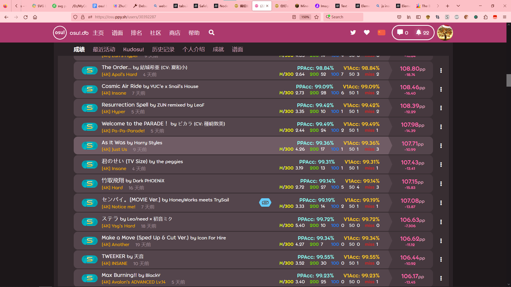Click the user avatar tree picture
The image size is (511, 287).
[x=445, y=33]
